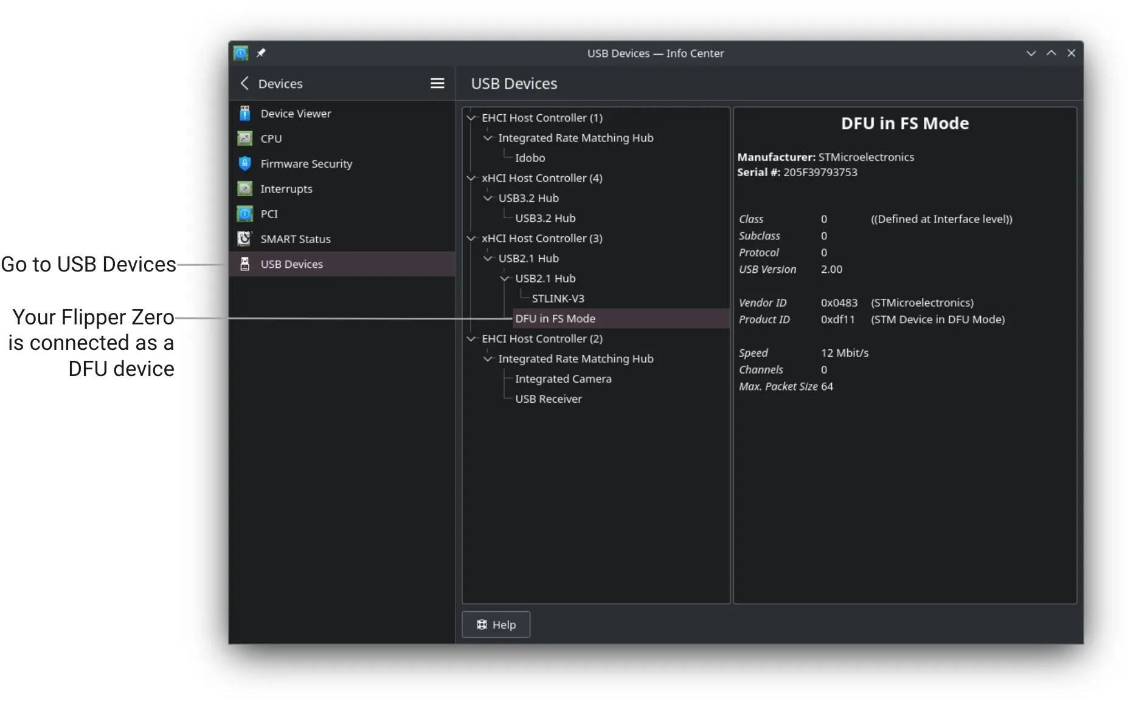Open the PCI module
The image size is (1136, 712).
point(342,214)
